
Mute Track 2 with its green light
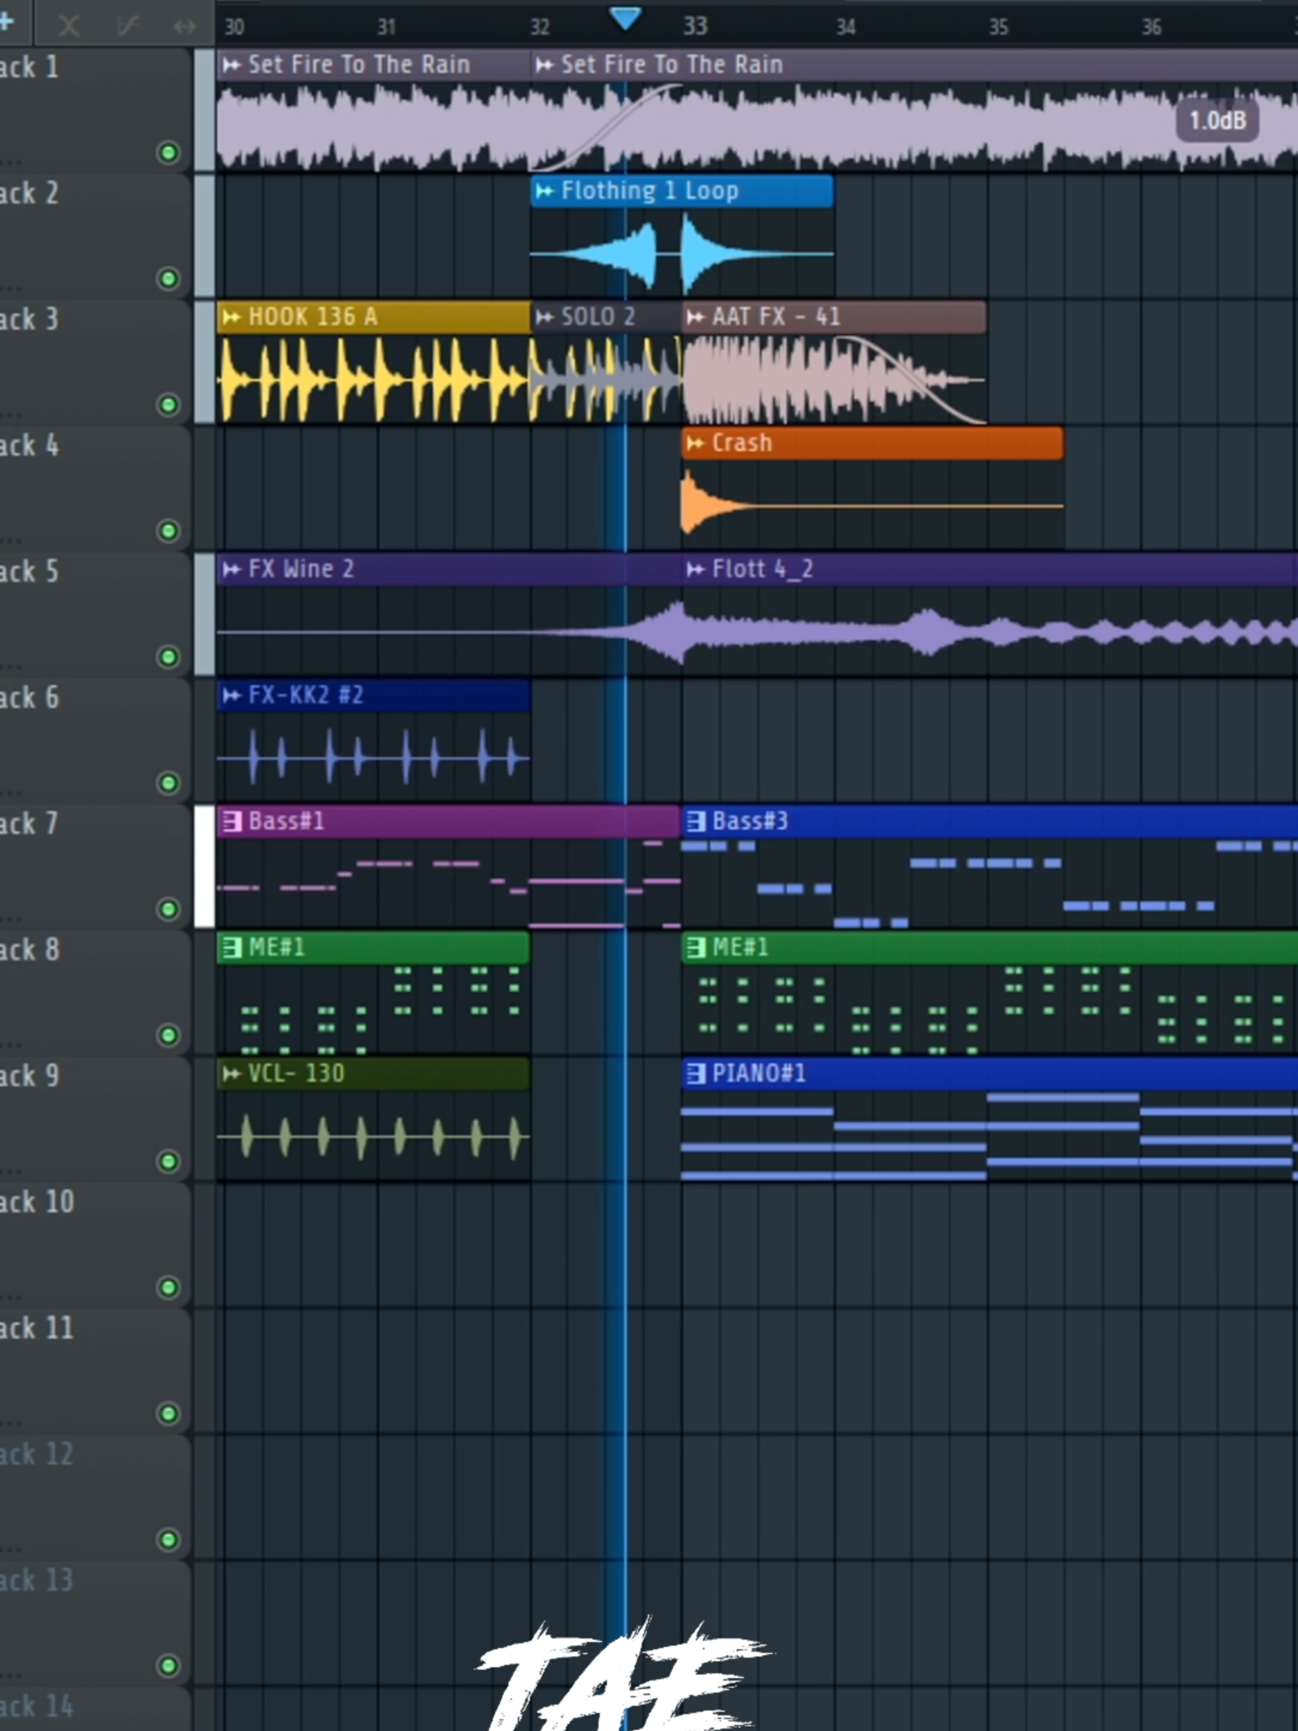pyautogui.click(x=168, y=279)
